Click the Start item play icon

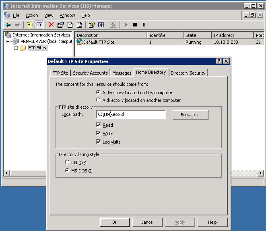point(126,25)
